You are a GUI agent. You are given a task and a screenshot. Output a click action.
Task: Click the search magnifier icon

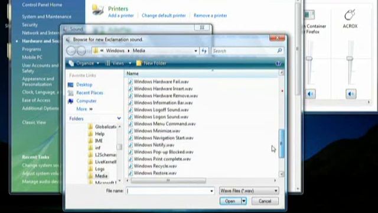point(279,50)
